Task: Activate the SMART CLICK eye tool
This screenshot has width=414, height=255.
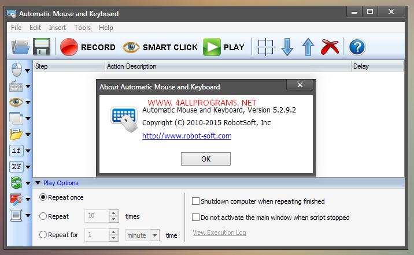Action: [x=160, y=47]
